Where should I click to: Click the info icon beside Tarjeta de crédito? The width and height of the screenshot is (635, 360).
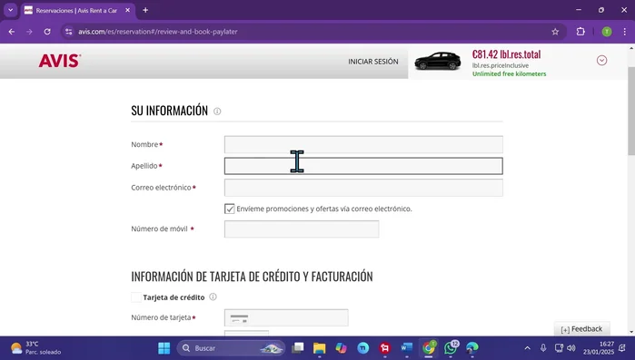coord(213,297)
